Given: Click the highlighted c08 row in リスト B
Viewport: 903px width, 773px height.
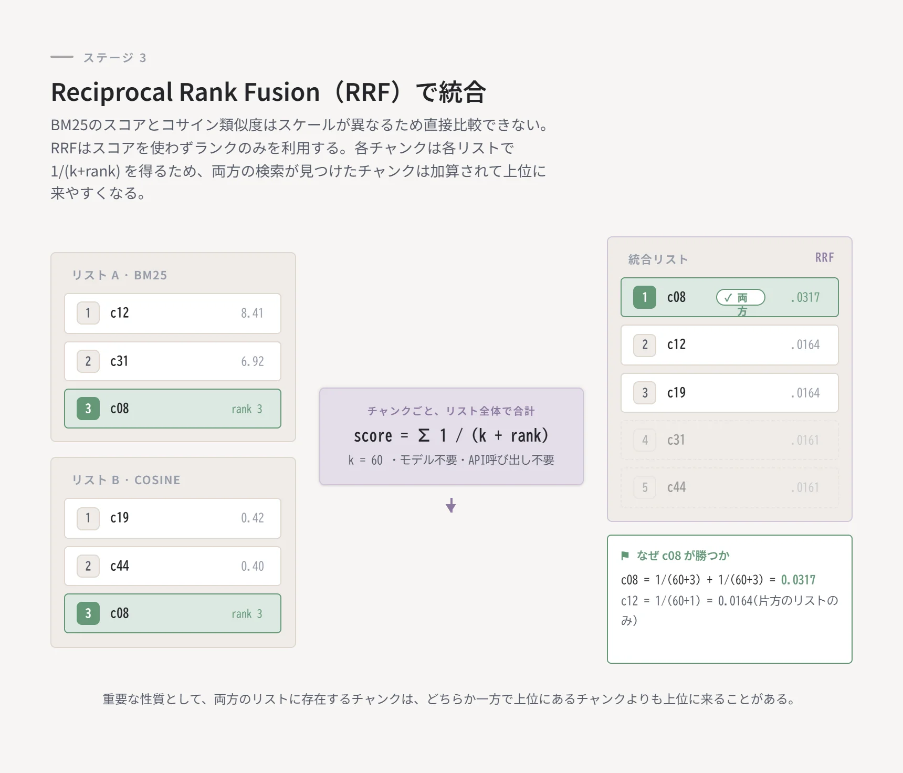Looking at the screenshot, I should click(x=173, y=613).
